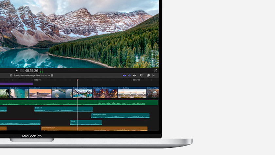Click the Scenic Nature Montage Final project name
The width and height of the screenshot is (275, 155).
coord(27,75)
